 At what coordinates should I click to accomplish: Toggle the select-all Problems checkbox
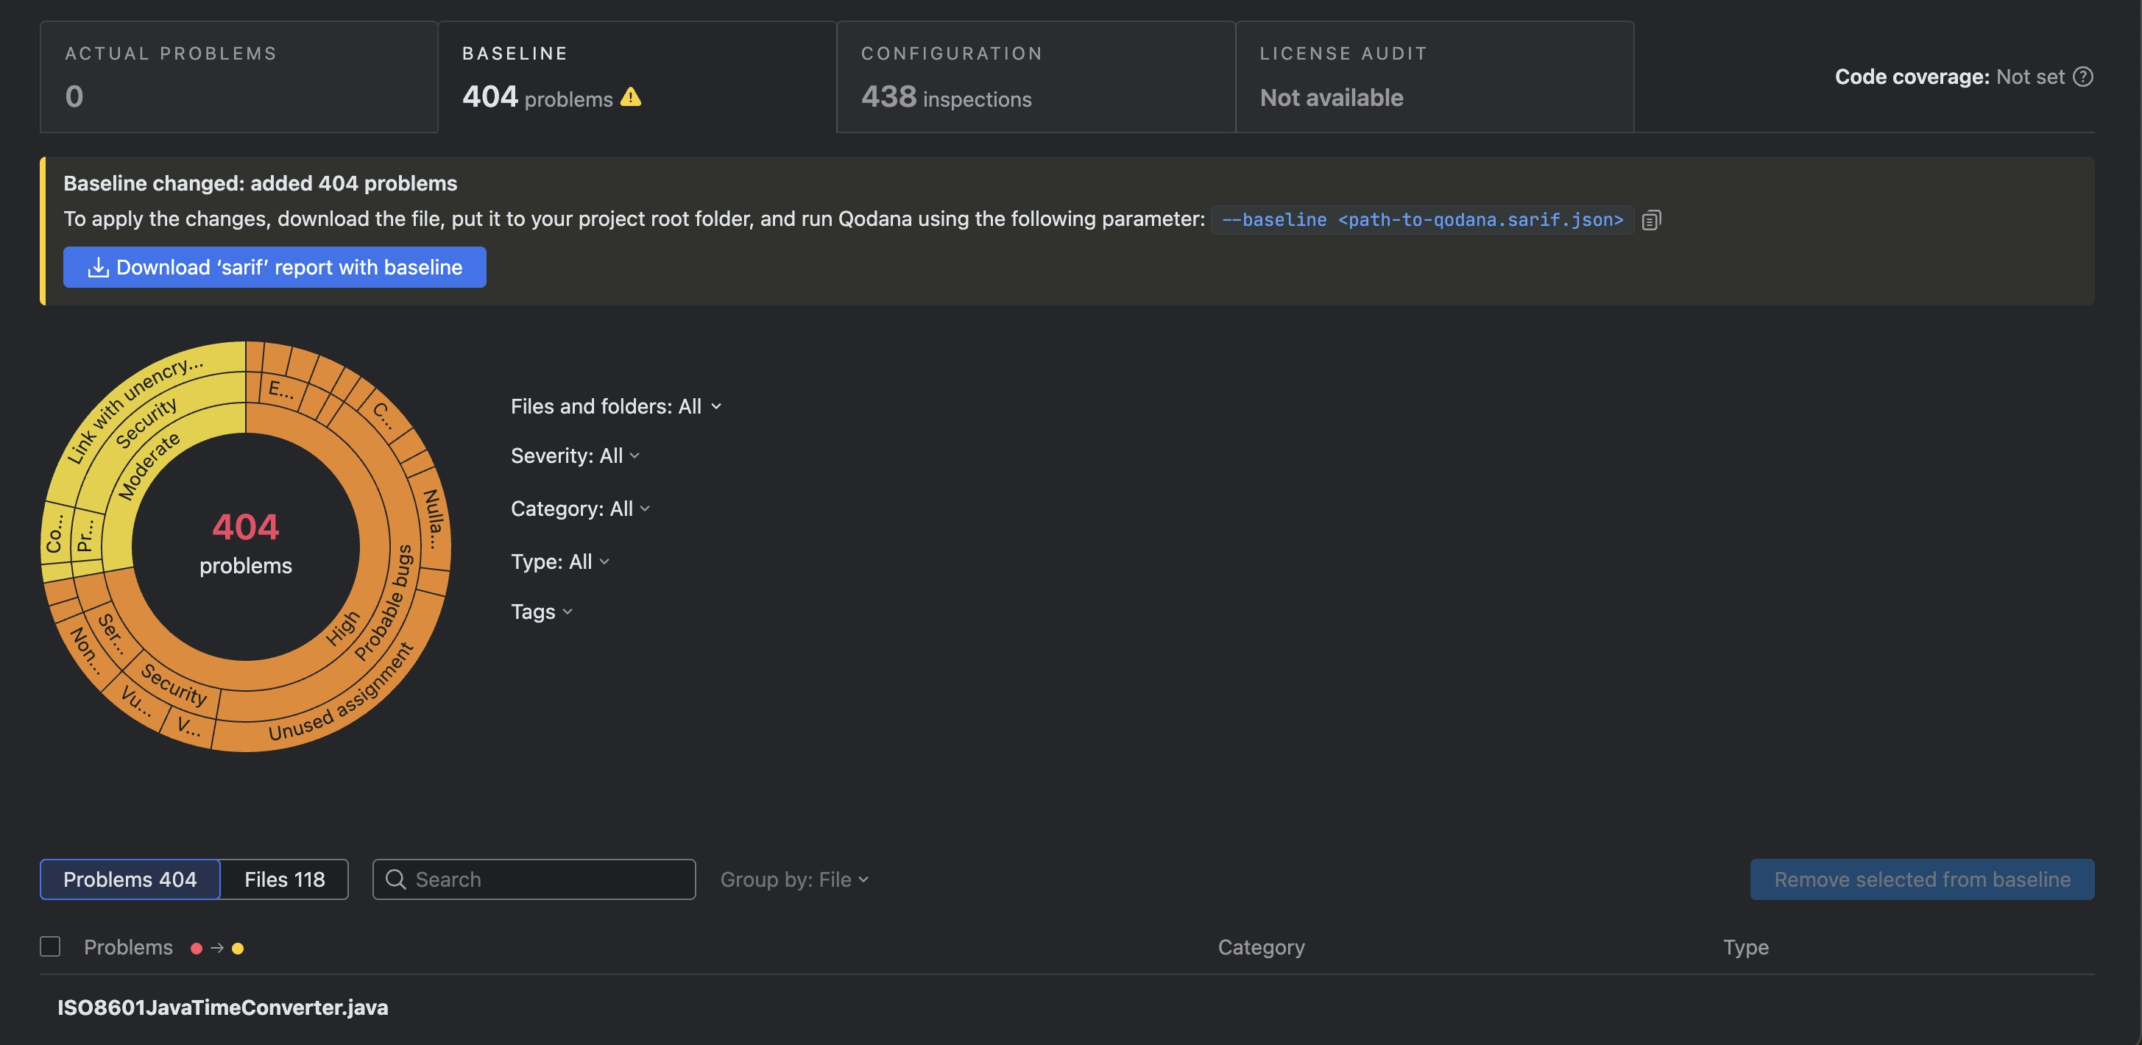pos(50,947)
